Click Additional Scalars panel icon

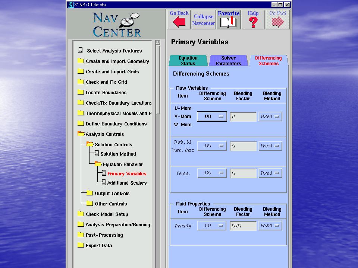104,182
